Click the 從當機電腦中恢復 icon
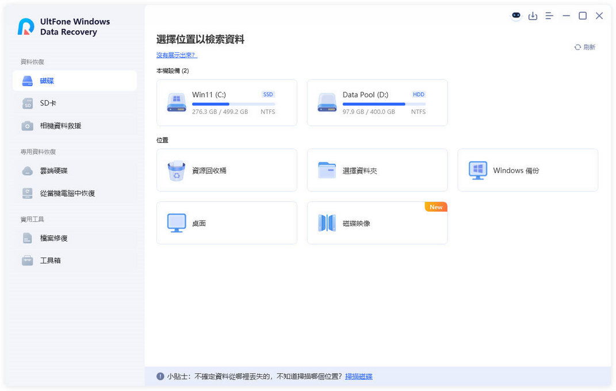616x391 pixels. point(28,194)
